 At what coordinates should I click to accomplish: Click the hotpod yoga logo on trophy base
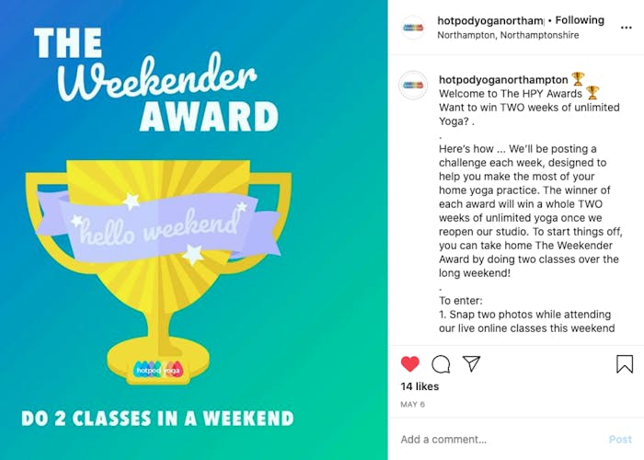coord(158,369)
